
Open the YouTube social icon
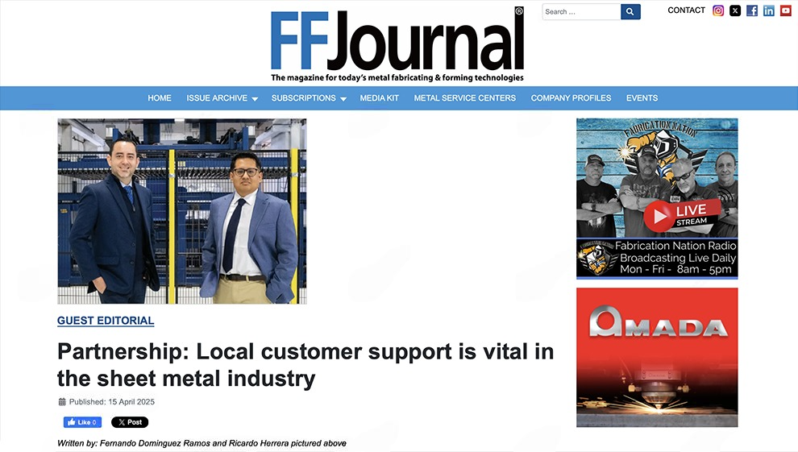click(786, 10)
